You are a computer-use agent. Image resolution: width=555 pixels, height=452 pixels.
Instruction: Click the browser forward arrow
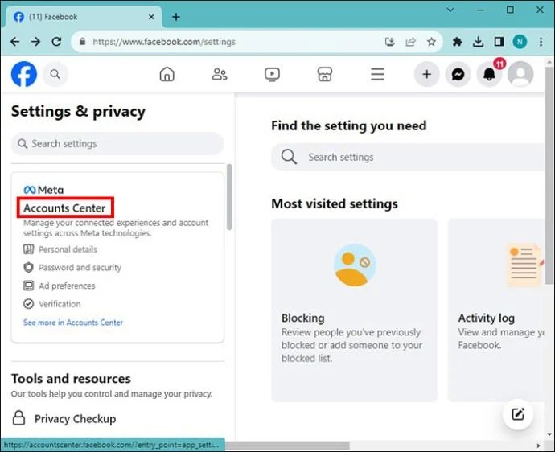click(35, 42)
